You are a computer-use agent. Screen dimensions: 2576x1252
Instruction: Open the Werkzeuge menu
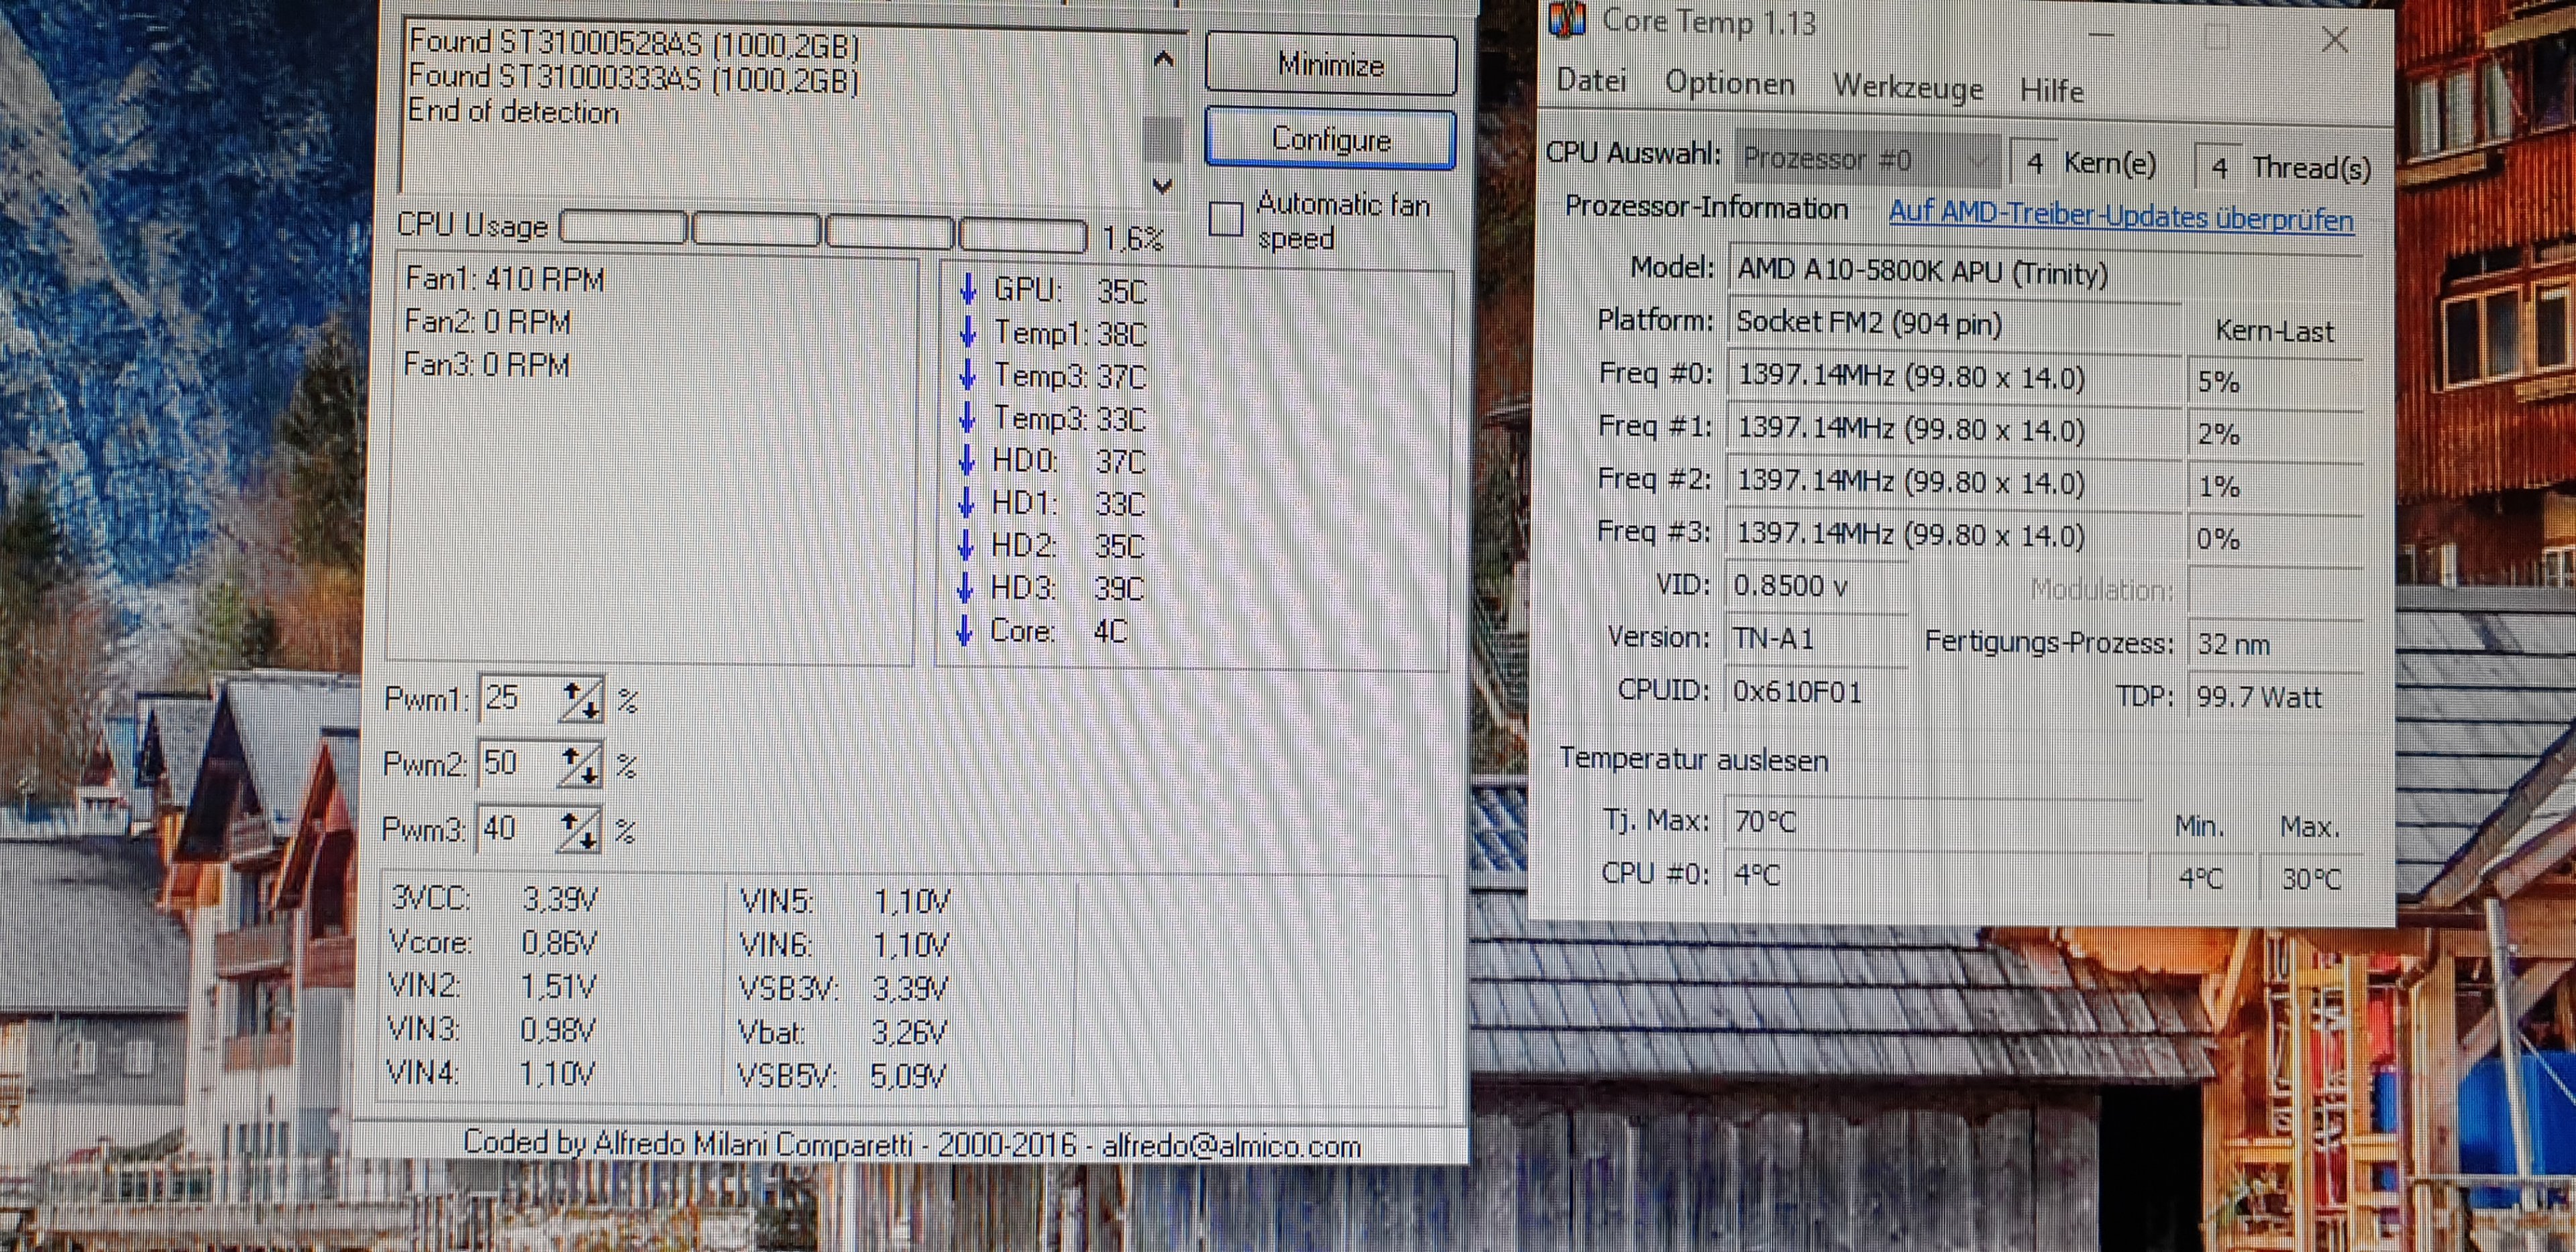tap(1907, 88)
